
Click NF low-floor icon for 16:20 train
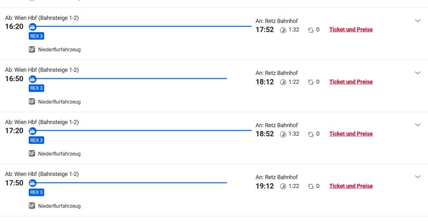coord(32,50)
